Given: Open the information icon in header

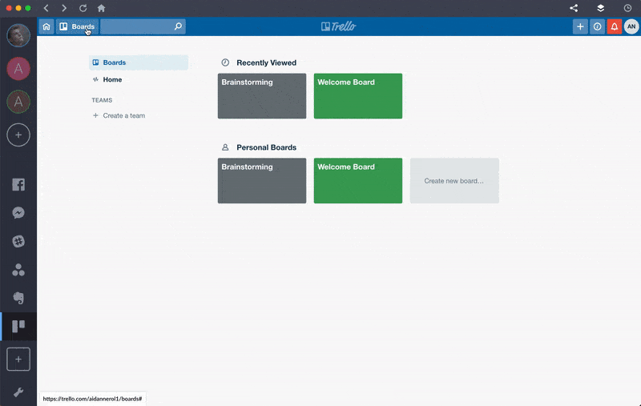Looking at the screenshot, I should click(x=597, y=26).
